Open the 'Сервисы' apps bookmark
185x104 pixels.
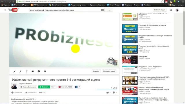click(x=5, y=5)
